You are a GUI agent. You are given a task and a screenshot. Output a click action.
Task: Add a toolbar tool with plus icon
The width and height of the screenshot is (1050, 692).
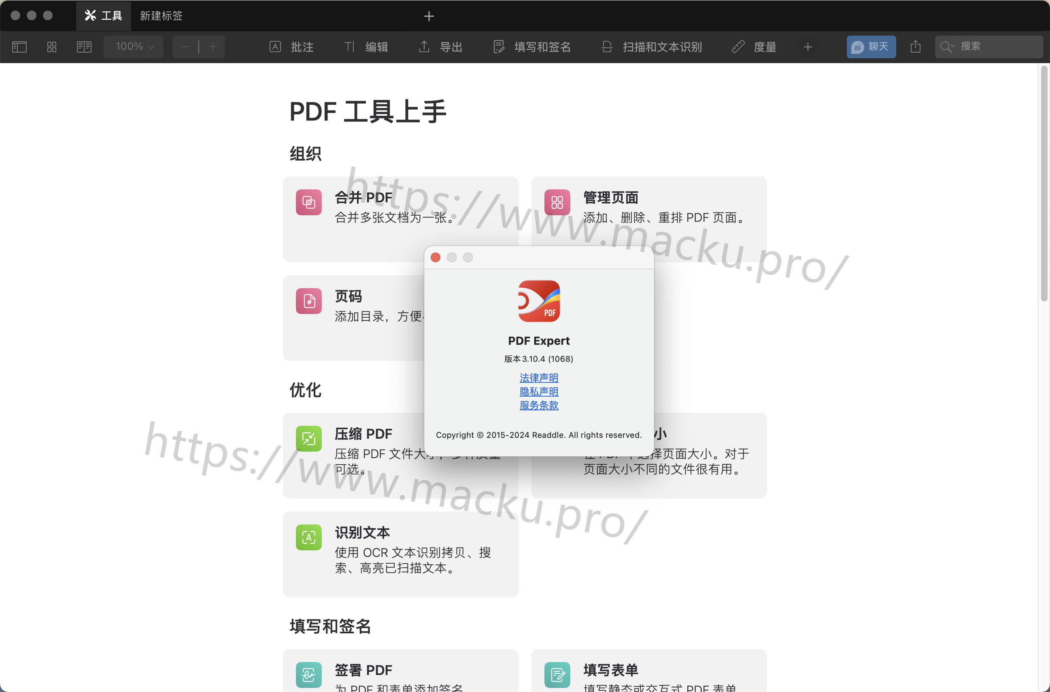(808, 47)
